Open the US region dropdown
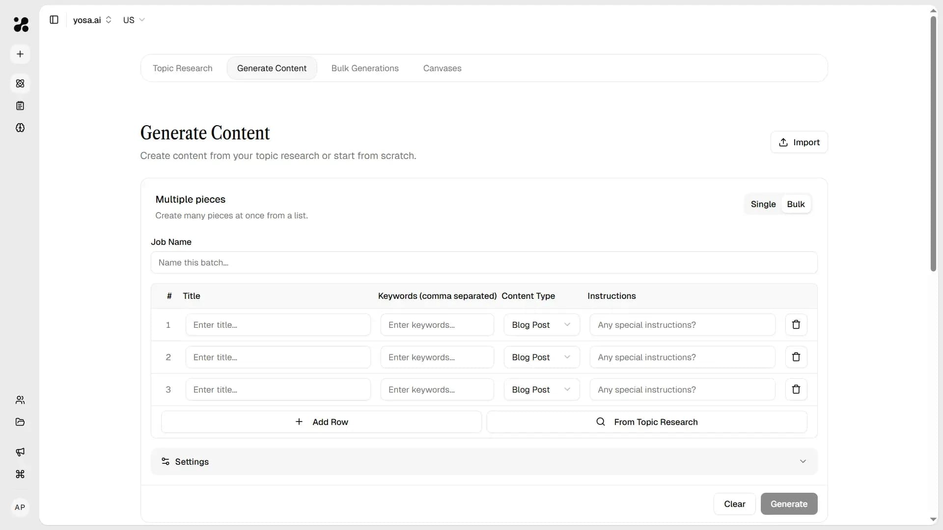943x530 pixels. pyautogui.click(x=133, y=20)
